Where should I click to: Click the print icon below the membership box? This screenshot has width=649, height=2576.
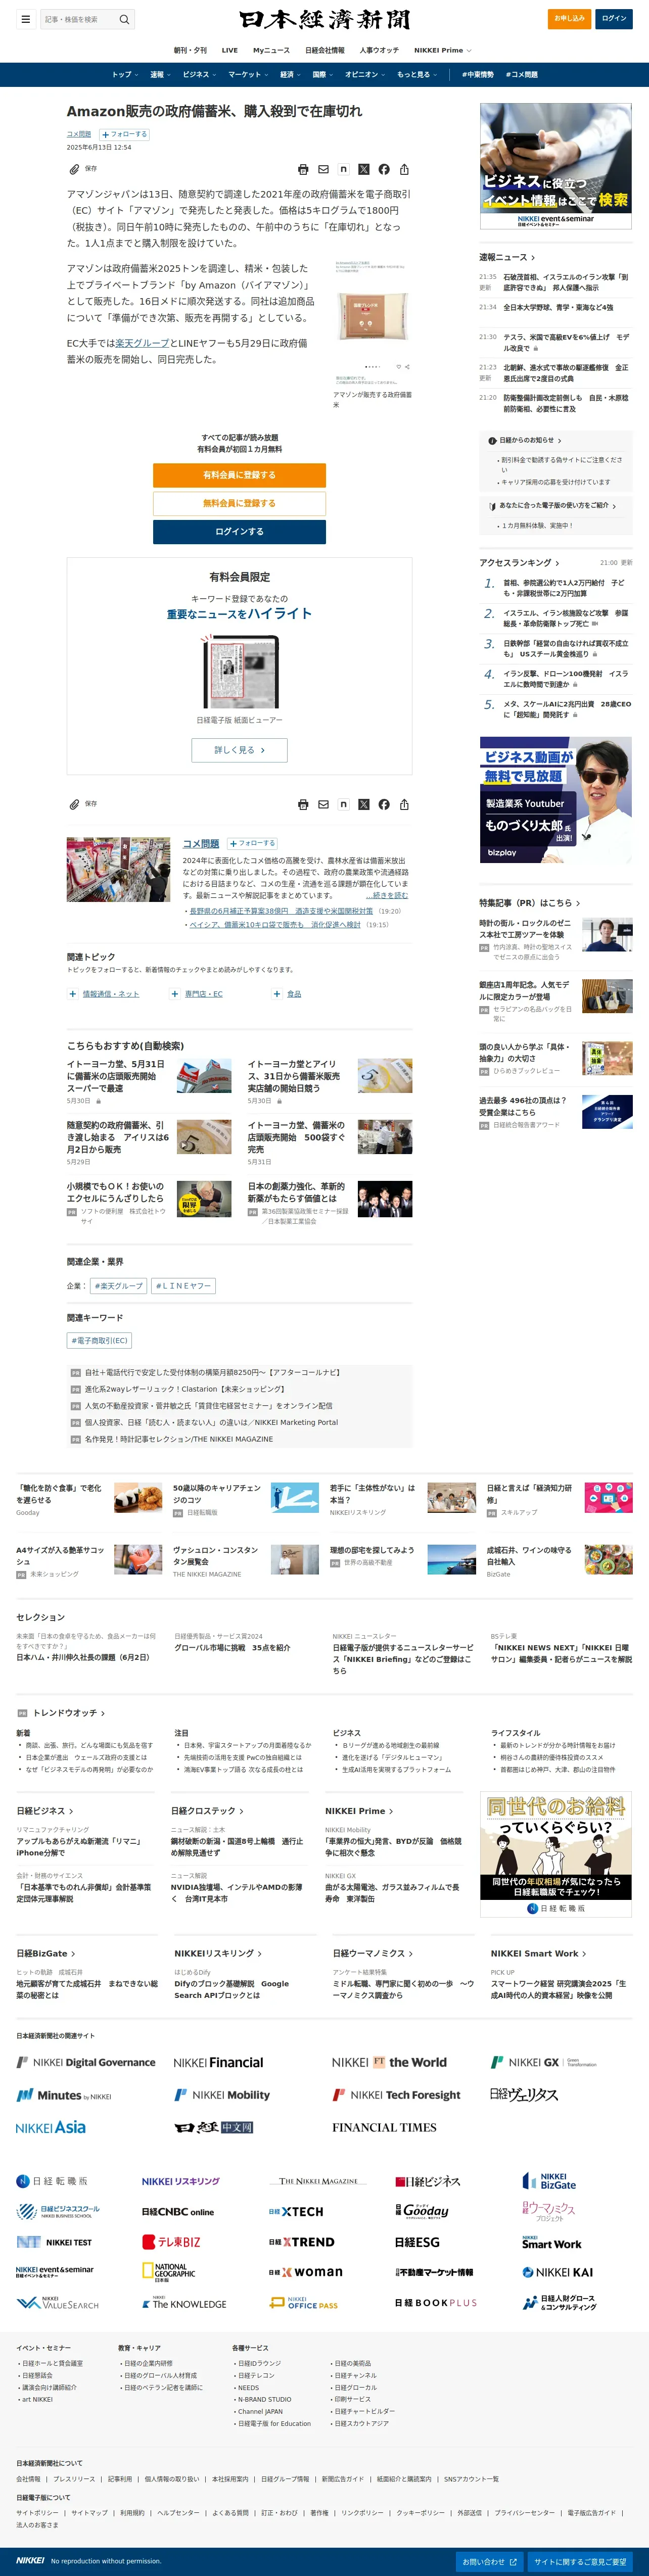[303, 805]
